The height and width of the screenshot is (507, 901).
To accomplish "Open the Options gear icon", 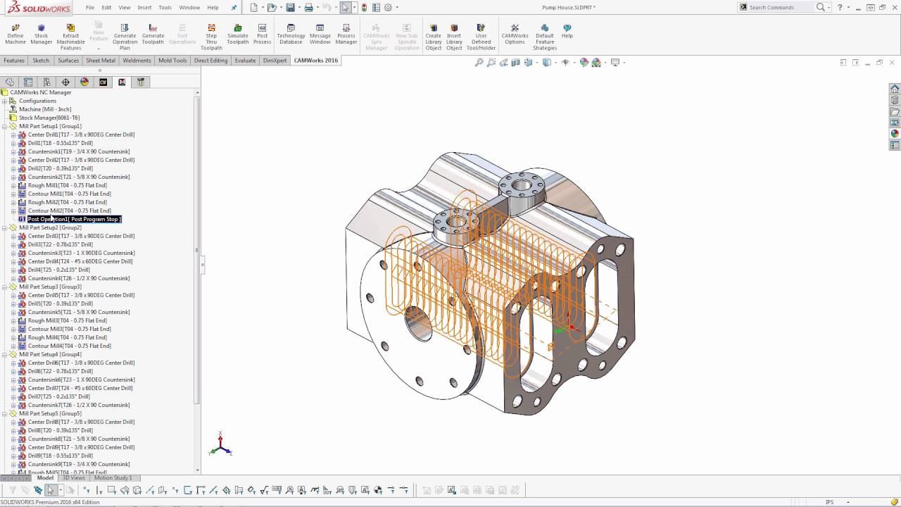I will [388, 7].
